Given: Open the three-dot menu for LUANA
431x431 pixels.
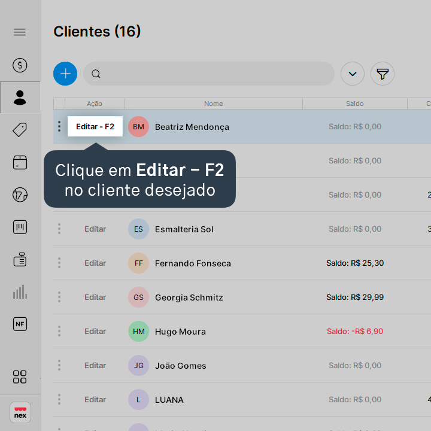Looking at the screenshot, I should pyautogui.click(x=59, y=399).
